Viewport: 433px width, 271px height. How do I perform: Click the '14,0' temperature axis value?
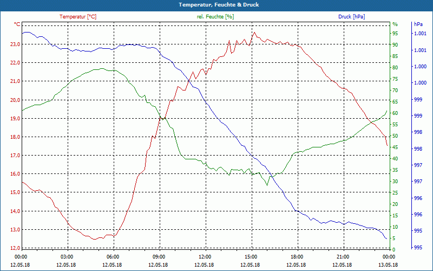coord(15,211)
